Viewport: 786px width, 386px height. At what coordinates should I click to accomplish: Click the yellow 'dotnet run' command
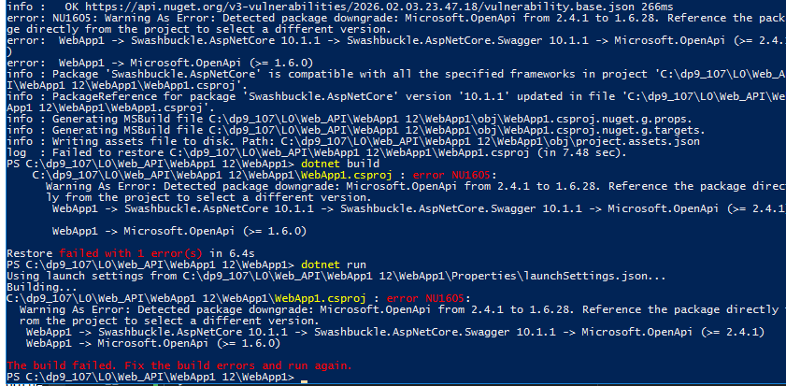(334, 264)
